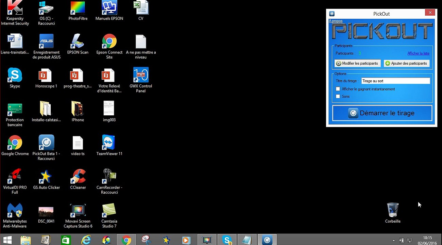442x245 pixels.
Task: Click 'Modifier les participants' button
Action: [357, 63]
